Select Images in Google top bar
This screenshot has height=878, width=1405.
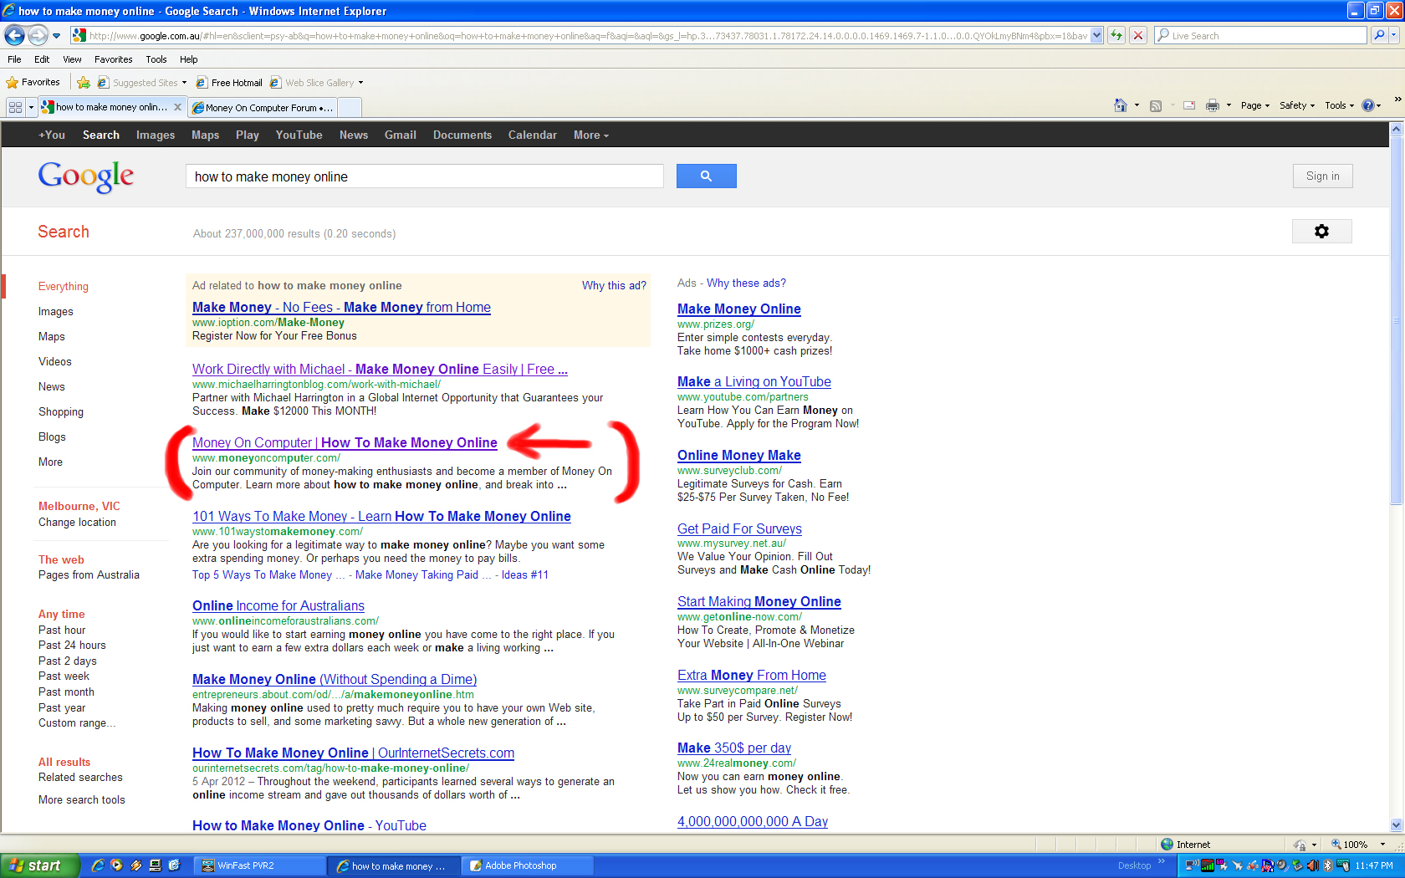click(x=156, y=135)
